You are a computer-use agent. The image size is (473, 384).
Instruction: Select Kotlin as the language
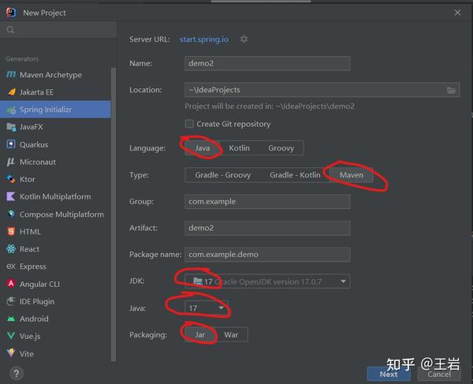(x=239, y=148)
